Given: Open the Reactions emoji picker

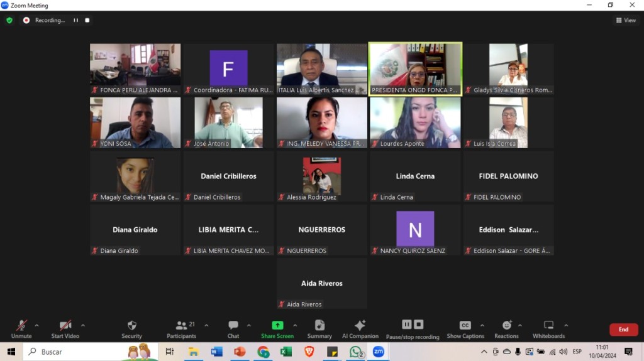Looking at the screenshot, I should click(x=506, y=328).
